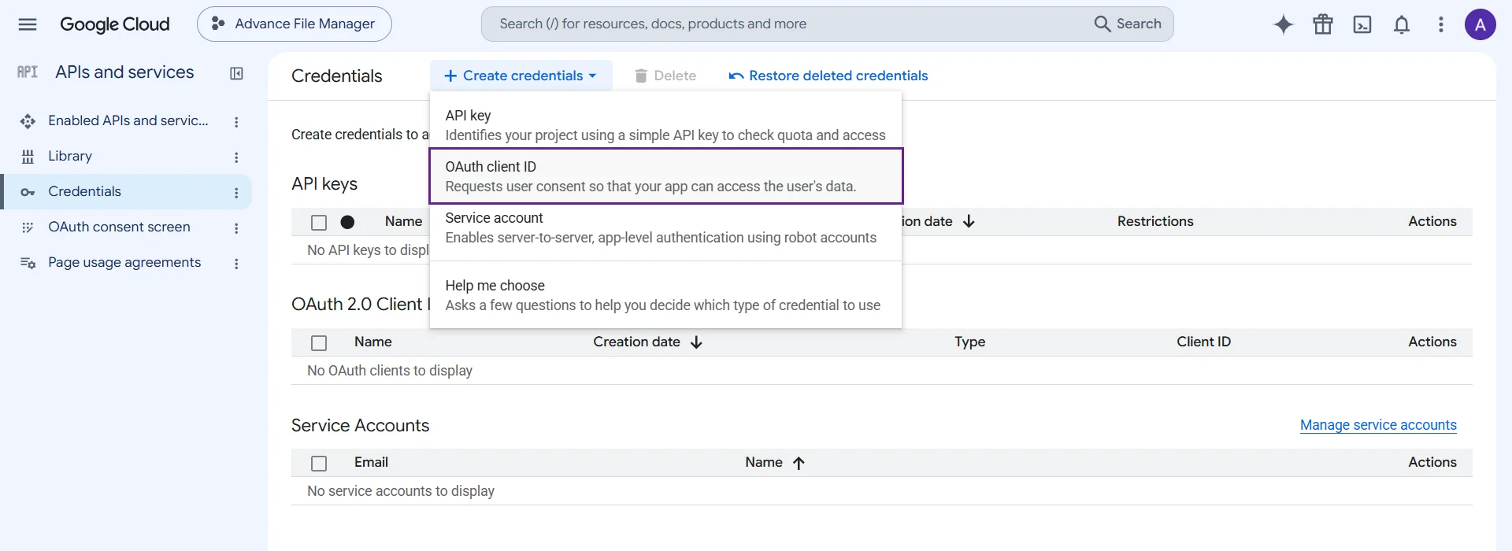Choose OAuth client ID option
1512x551 pixels.
(666, 176)
